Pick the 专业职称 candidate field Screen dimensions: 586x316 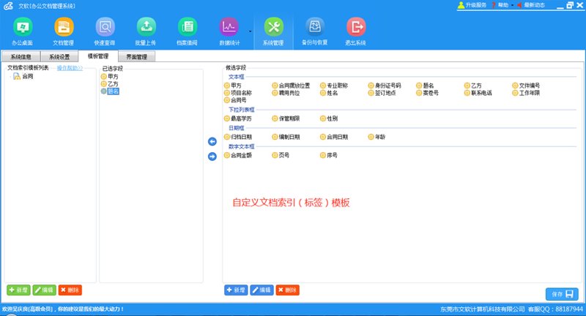[334, 86]
